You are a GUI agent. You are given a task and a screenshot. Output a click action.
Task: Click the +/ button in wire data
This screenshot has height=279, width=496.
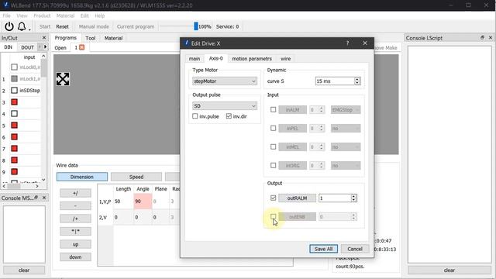tap(75, 193)
